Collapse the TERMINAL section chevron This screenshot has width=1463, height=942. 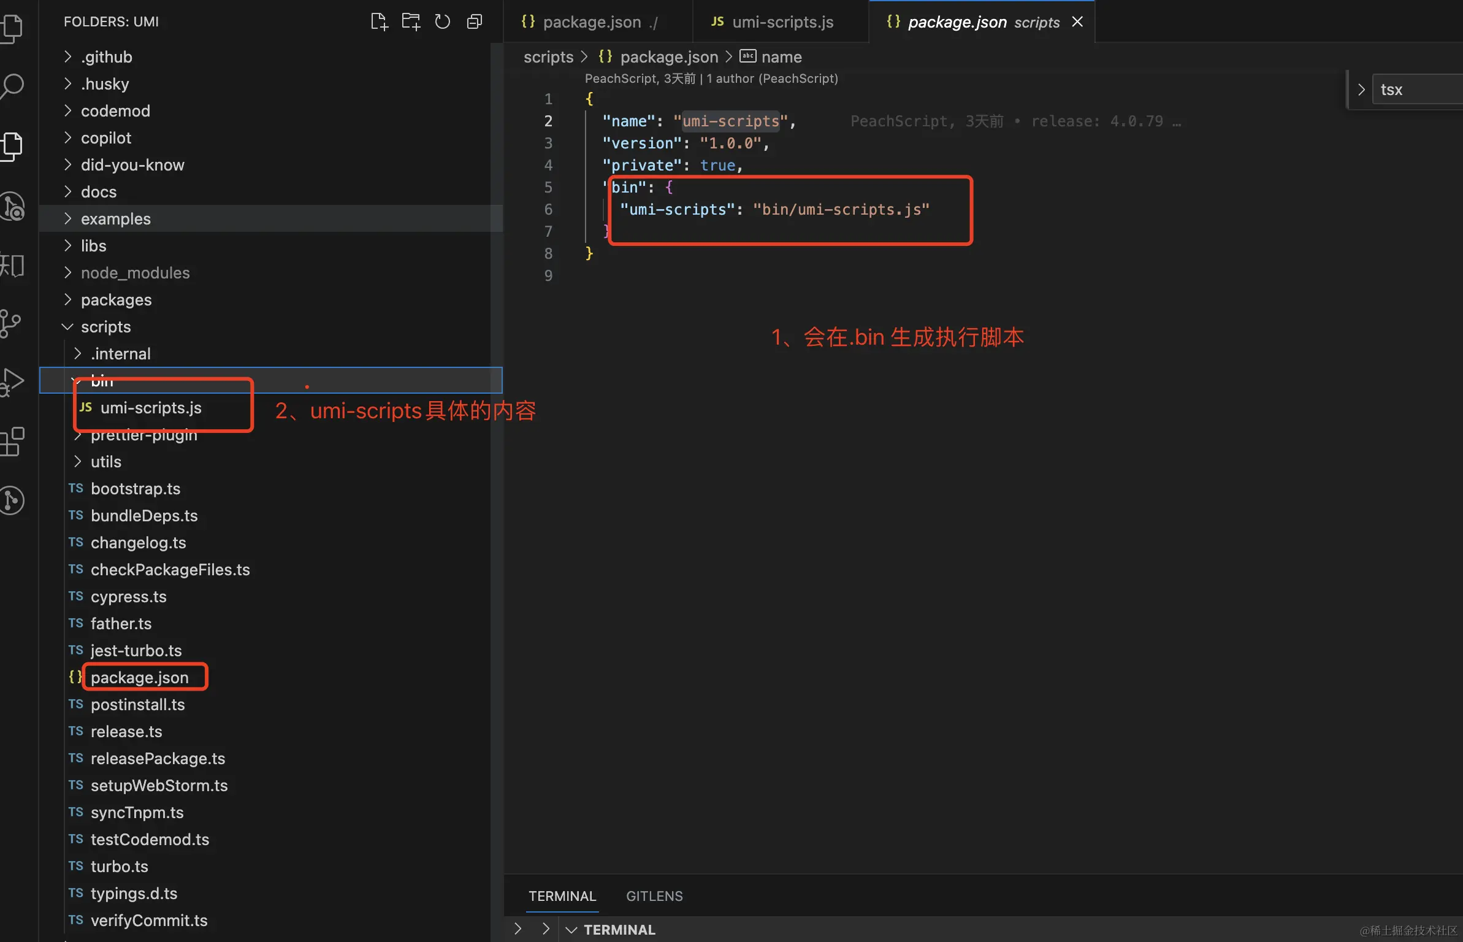click(571, 930)
